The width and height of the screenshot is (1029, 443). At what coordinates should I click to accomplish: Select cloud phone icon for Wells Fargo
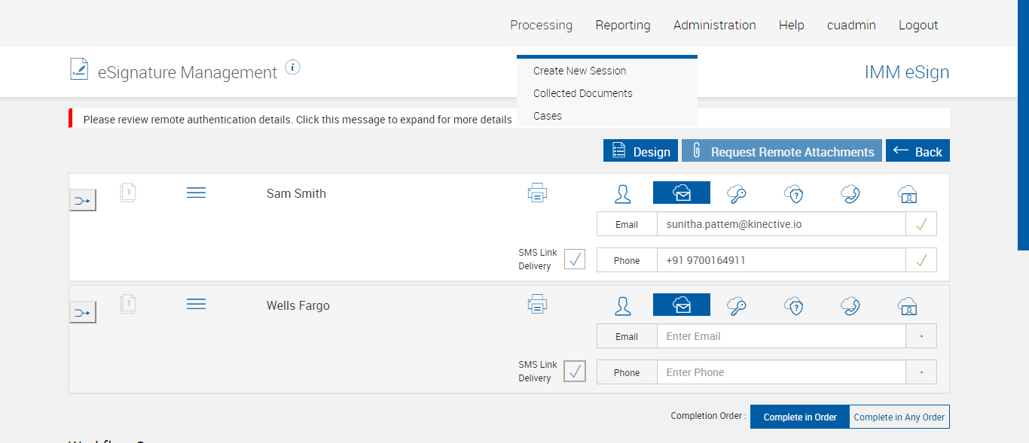tap(850, 305)
